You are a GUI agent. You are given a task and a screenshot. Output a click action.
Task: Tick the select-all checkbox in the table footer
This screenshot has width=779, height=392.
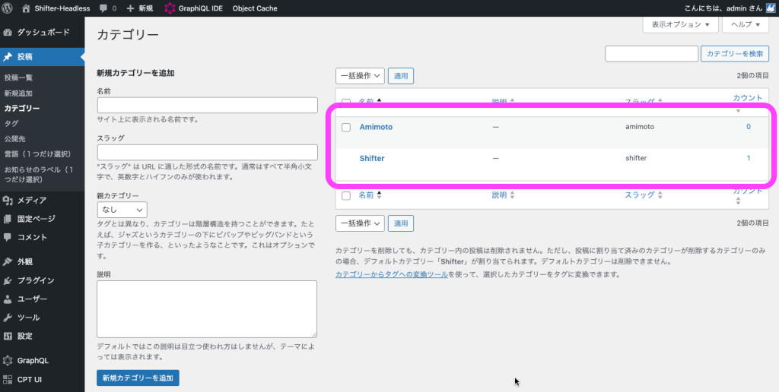(346, 195)
